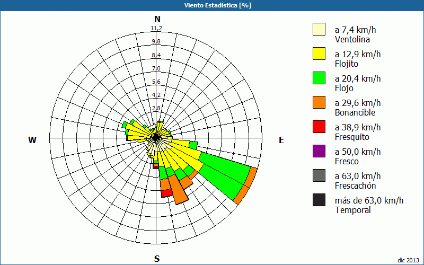Screen dimensions: 424x265
Task: Click the 11,2 scale label
Action: (156, 29)
